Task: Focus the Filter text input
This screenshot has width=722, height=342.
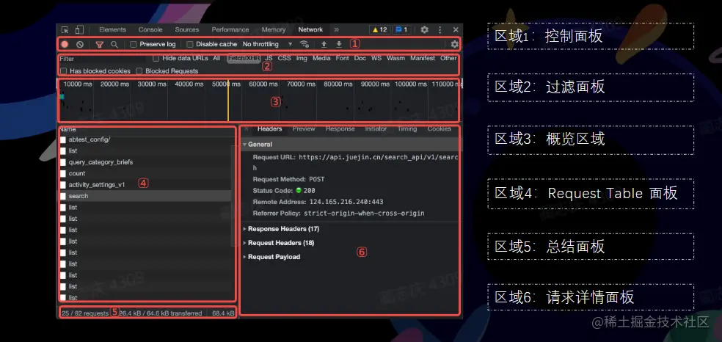Action: click(102, 59)
